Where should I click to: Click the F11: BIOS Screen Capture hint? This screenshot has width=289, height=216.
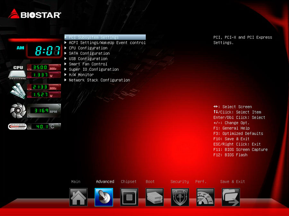pyautogui.click(x=240, y=149)
